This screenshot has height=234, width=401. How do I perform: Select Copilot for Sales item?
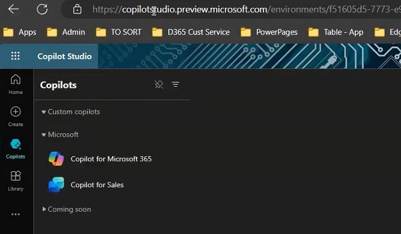[x=97, y=185]
